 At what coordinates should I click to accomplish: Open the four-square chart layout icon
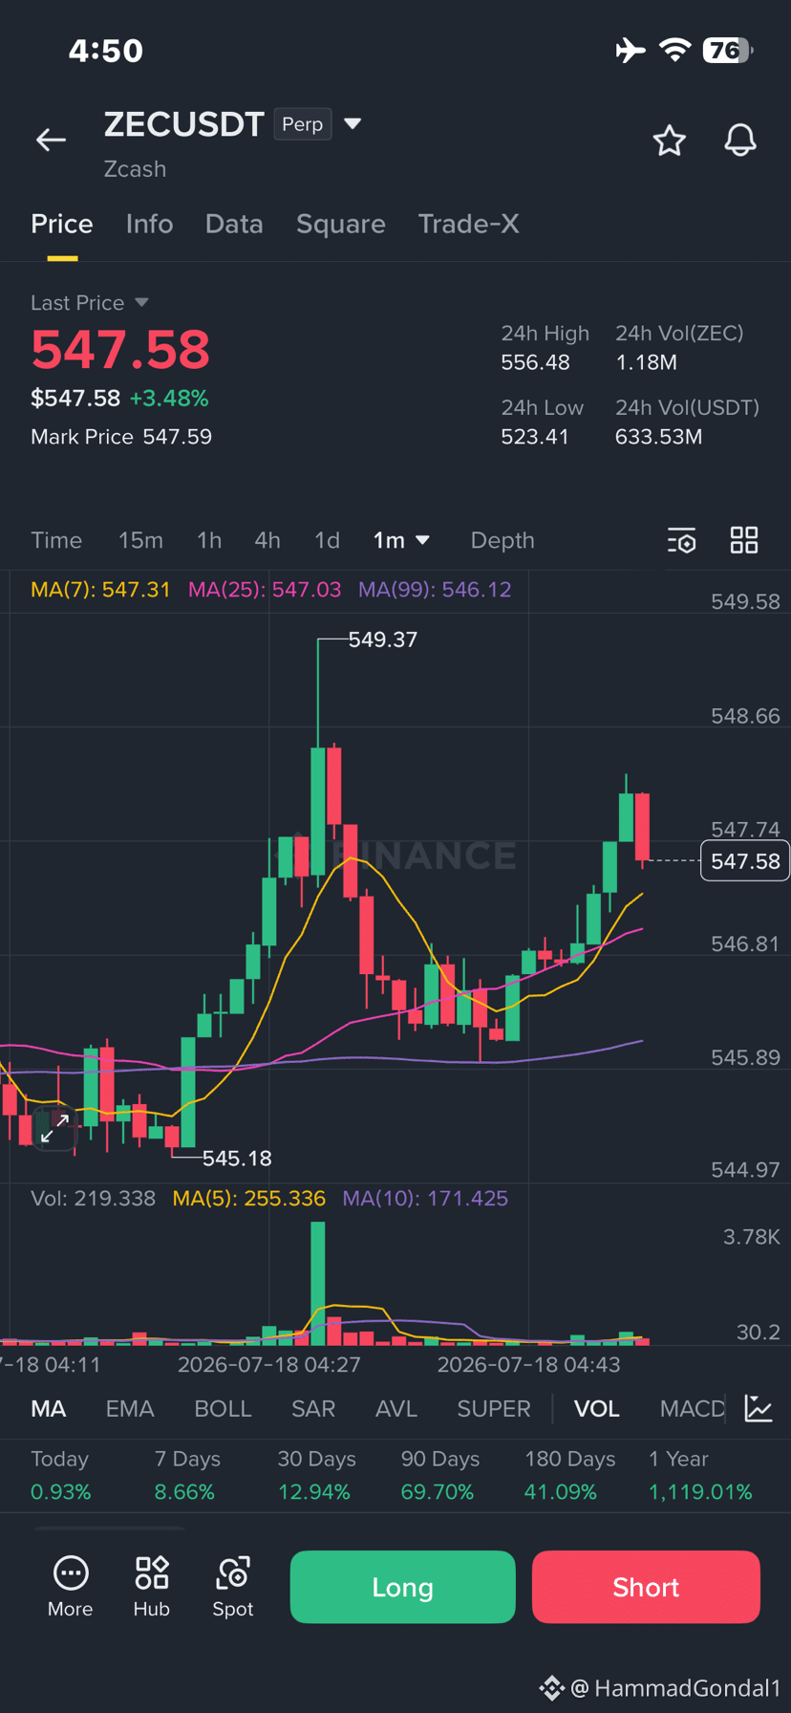pos(743,540)
